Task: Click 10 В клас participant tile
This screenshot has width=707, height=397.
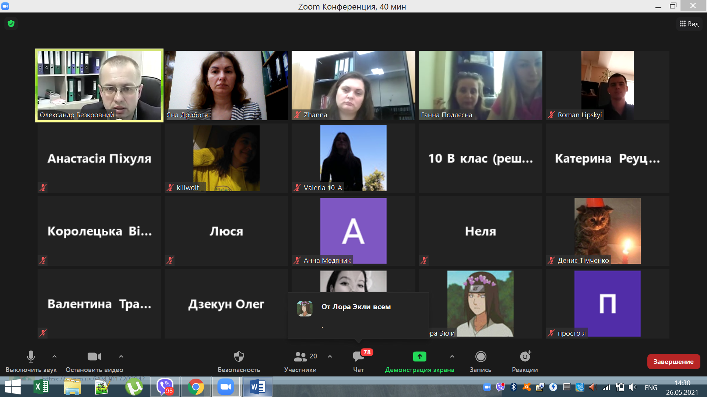Action: [481, 158]
